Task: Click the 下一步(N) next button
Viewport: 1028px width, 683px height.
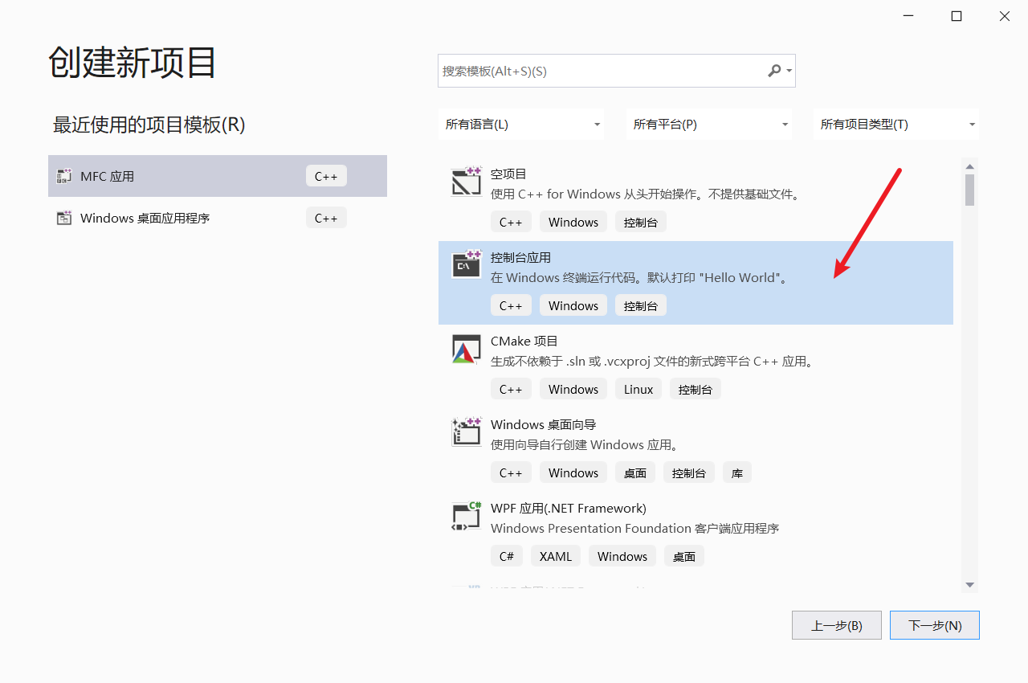Action: (934, 625)
